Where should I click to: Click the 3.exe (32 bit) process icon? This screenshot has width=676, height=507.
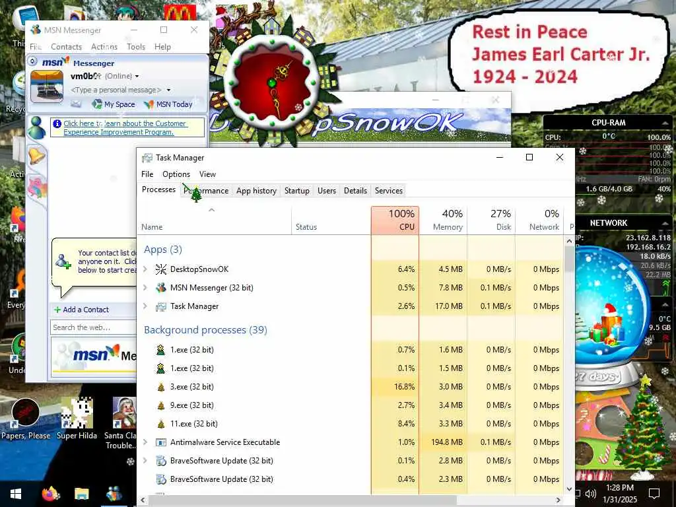(161, 387)
